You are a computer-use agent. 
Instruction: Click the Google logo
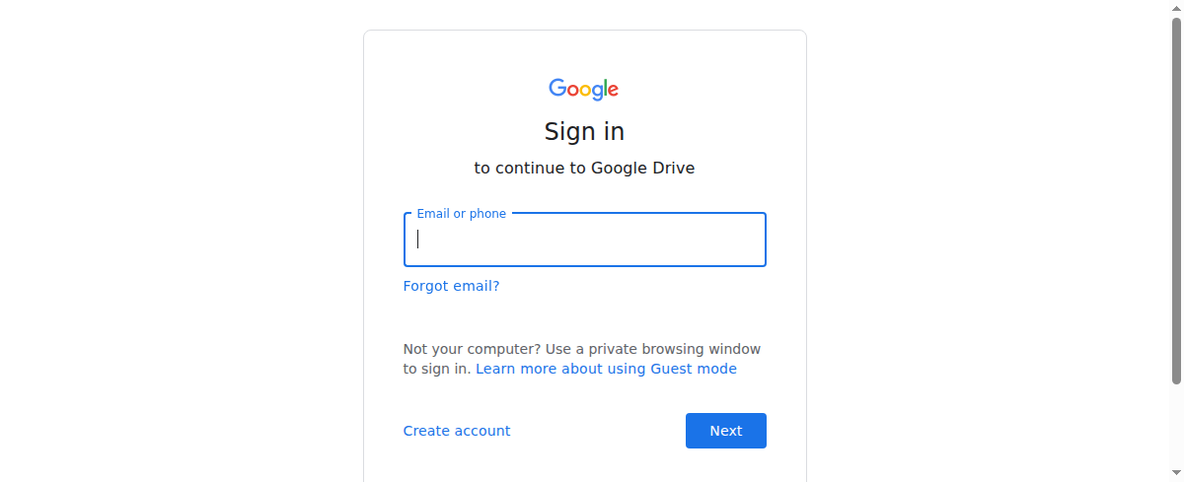coord(584,89)
